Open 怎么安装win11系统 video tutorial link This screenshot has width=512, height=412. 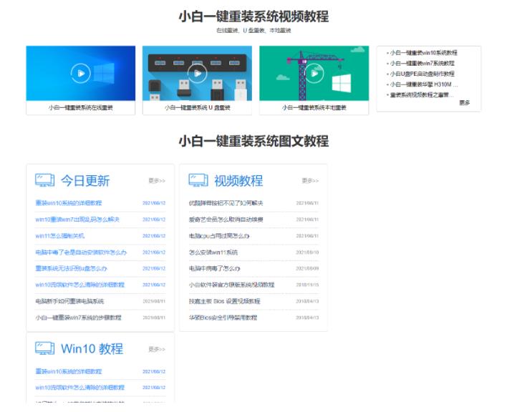pyautogui.click(x=213, y=252)
